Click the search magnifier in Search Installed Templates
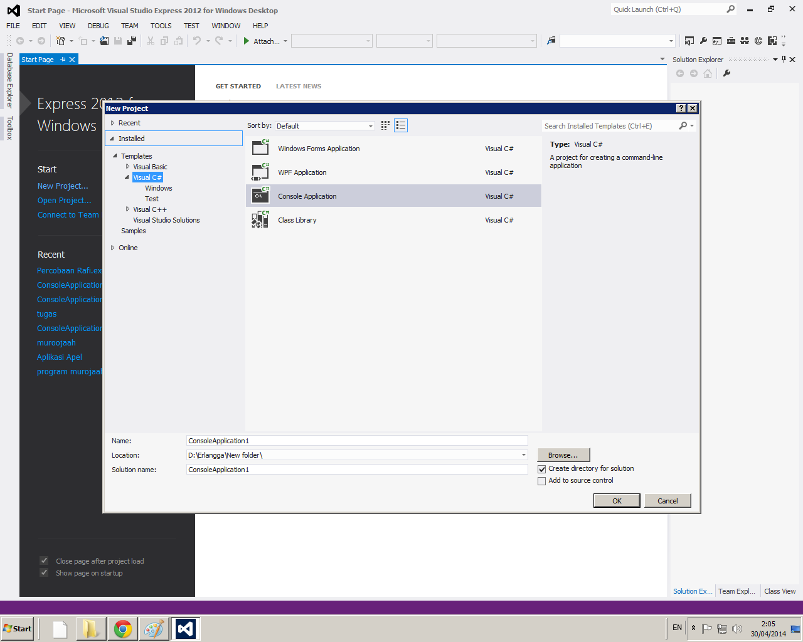This screenshot has height=642, width=803. tap(683, 126)
